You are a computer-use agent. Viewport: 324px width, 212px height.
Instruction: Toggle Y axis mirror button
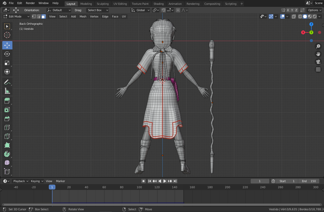[x=292, y=10]
